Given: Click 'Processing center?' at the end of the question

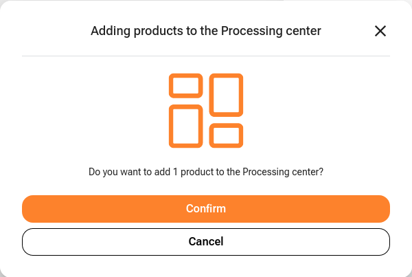Looking at the screenshot, I should pos(283,172).
